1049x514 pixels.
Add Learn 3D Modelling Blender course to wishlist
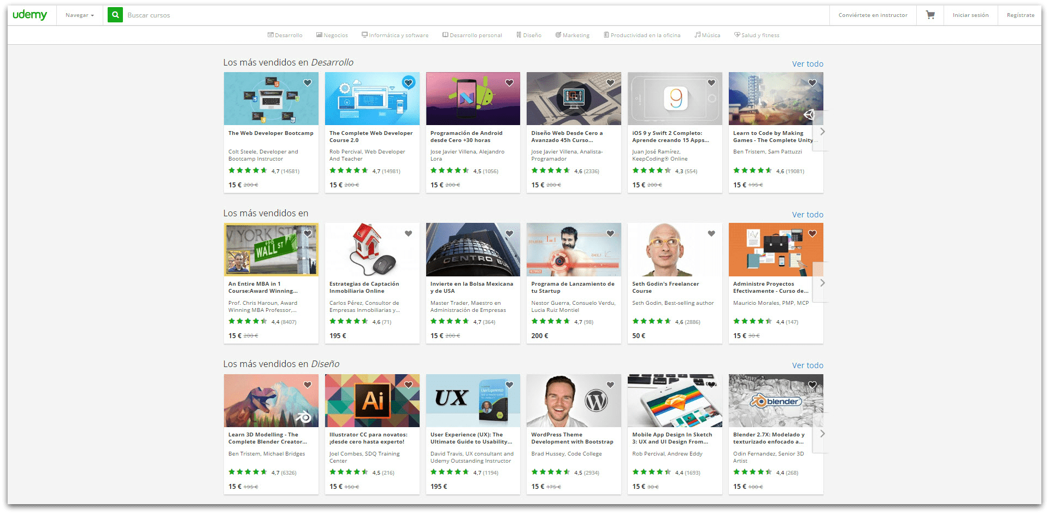coord(308,385)
